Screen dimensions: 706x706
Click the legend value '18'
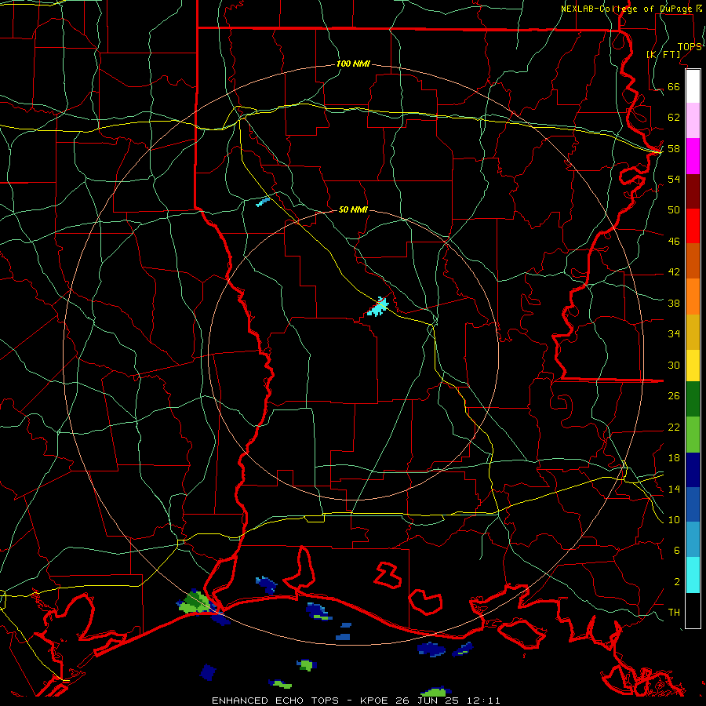click(674, 458)
